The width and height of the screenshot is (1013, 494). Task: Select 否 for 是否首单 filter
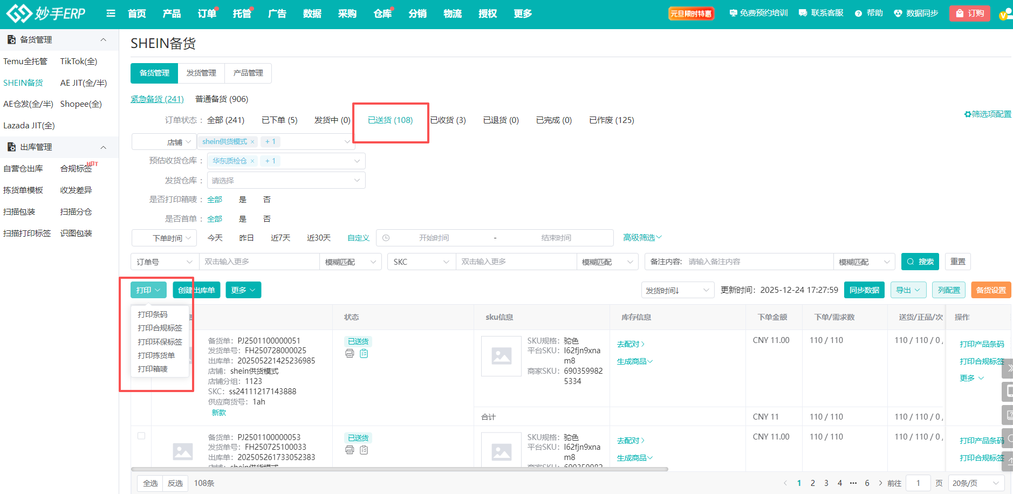pos(266,219)
